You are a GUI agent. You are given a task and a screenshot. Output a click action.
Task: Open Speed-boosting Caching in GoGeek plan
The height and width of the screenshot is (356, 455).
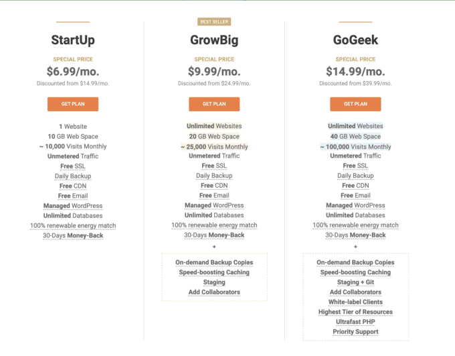tap(355, 272)
